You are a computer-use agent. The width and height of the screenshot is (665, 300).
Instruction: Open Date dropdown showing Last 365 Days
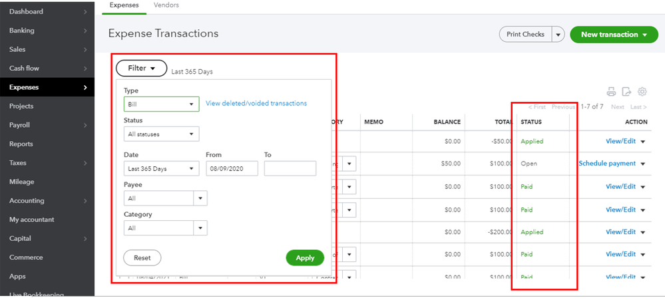[x=161, y=169]
